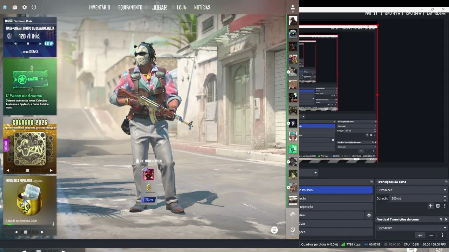Go to previous Cologne 2026 carousel slide
The image size is (449, 252).
(8, 170)
